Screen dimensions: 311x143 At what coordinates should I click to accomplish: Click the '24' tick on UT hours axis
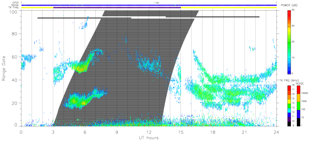pos(276,132)
